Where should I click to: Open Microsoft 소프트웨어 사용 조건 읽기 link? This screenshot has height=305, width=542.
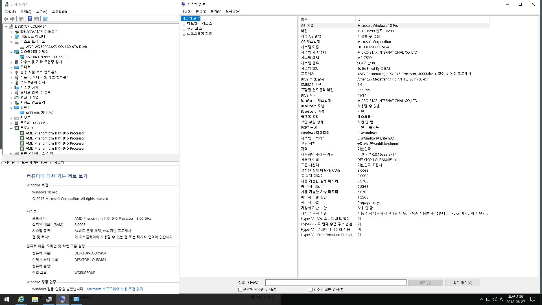coord(115,289)
